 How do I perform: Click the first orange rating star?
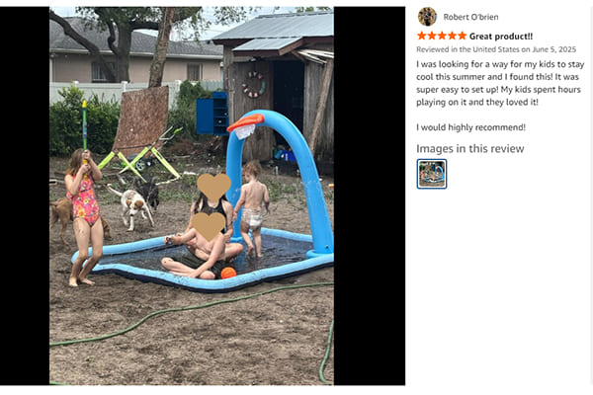[x=421, y=36]
